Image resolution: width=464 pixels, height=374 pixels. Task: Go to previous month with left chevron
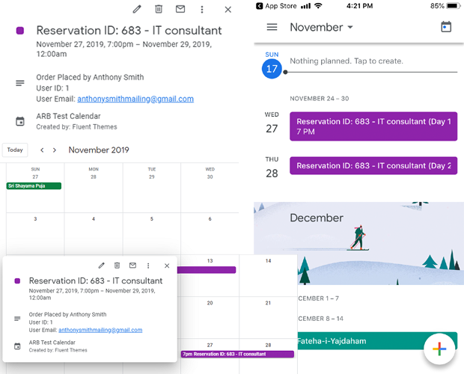(x=42, y=150)
